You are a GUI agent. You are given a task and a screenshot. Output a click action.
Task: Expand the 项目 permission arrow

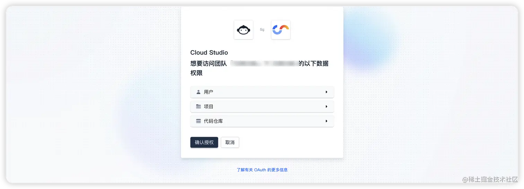(326, 107)
